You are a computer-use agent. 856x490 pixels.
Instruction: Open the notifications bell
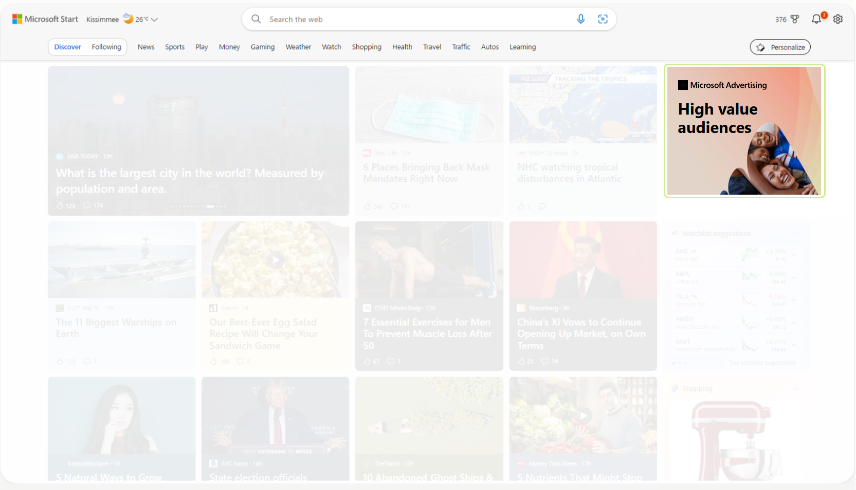tap(816, 19)
